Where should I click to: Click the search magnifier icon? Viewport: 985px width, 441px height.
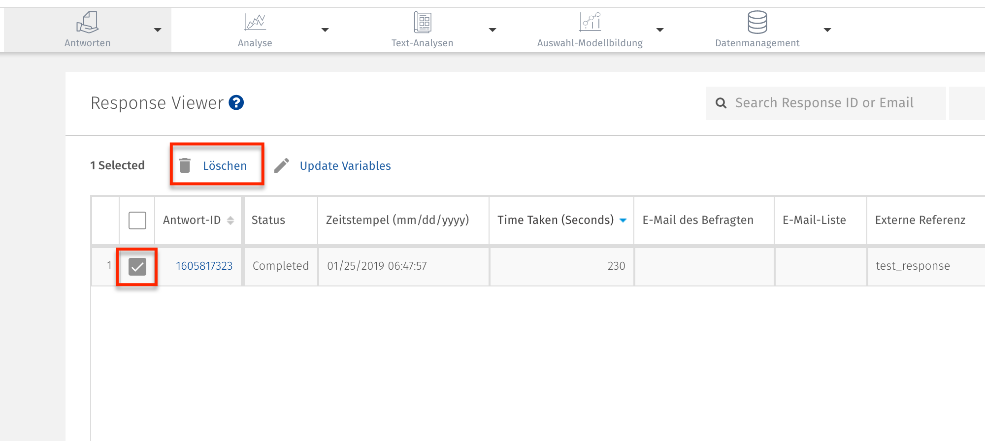click(x=721, y=103)
